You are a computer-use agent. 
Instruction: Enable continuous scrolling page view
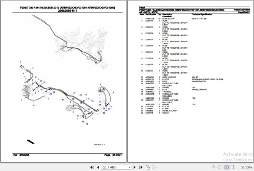click(x=220, y=167)
